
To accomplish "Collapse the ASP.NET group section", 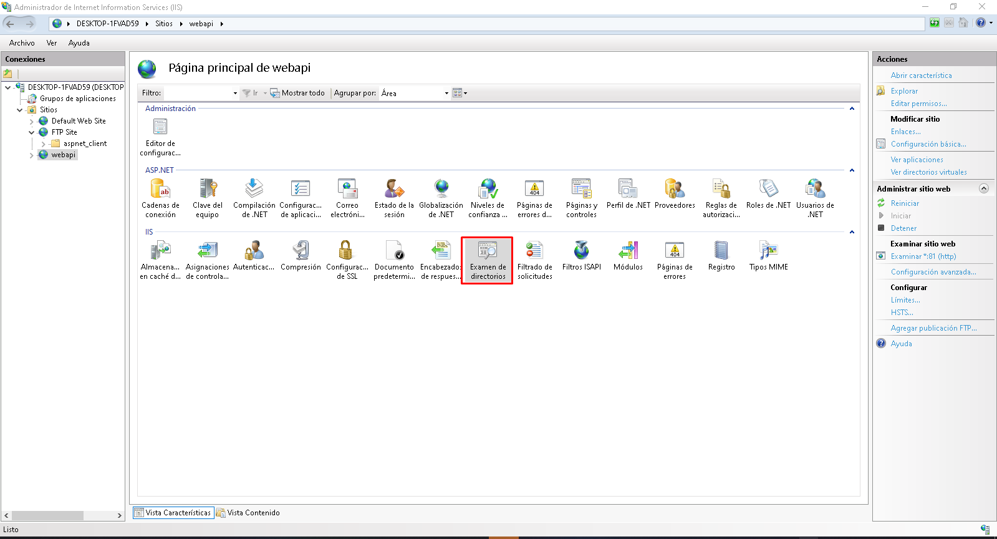I will tap(852, 170).
